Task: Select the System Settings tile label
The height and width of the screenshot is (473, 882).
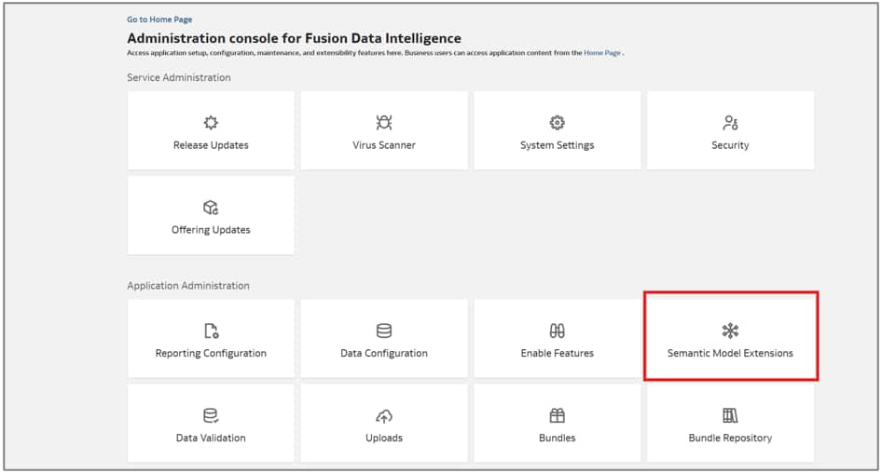Action: point(558,145)
